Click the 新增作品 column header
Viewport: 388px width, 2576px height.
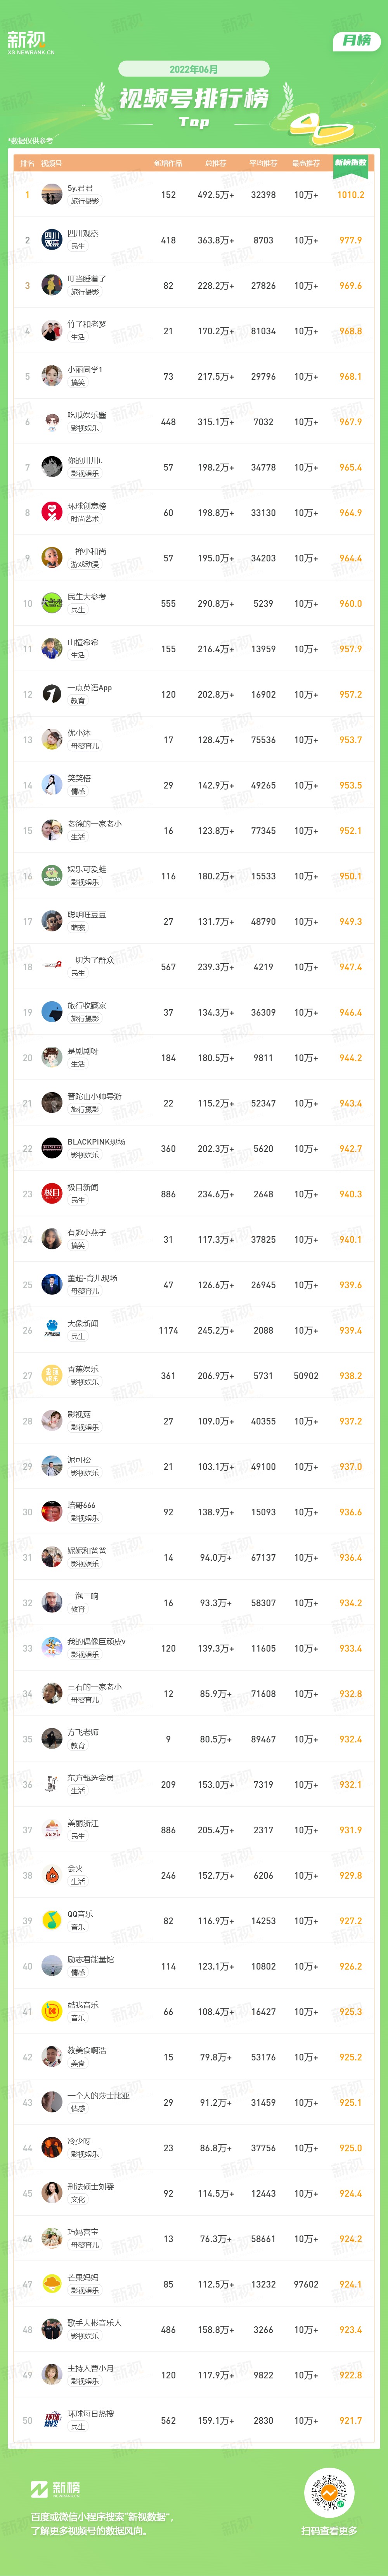(168, 163)
